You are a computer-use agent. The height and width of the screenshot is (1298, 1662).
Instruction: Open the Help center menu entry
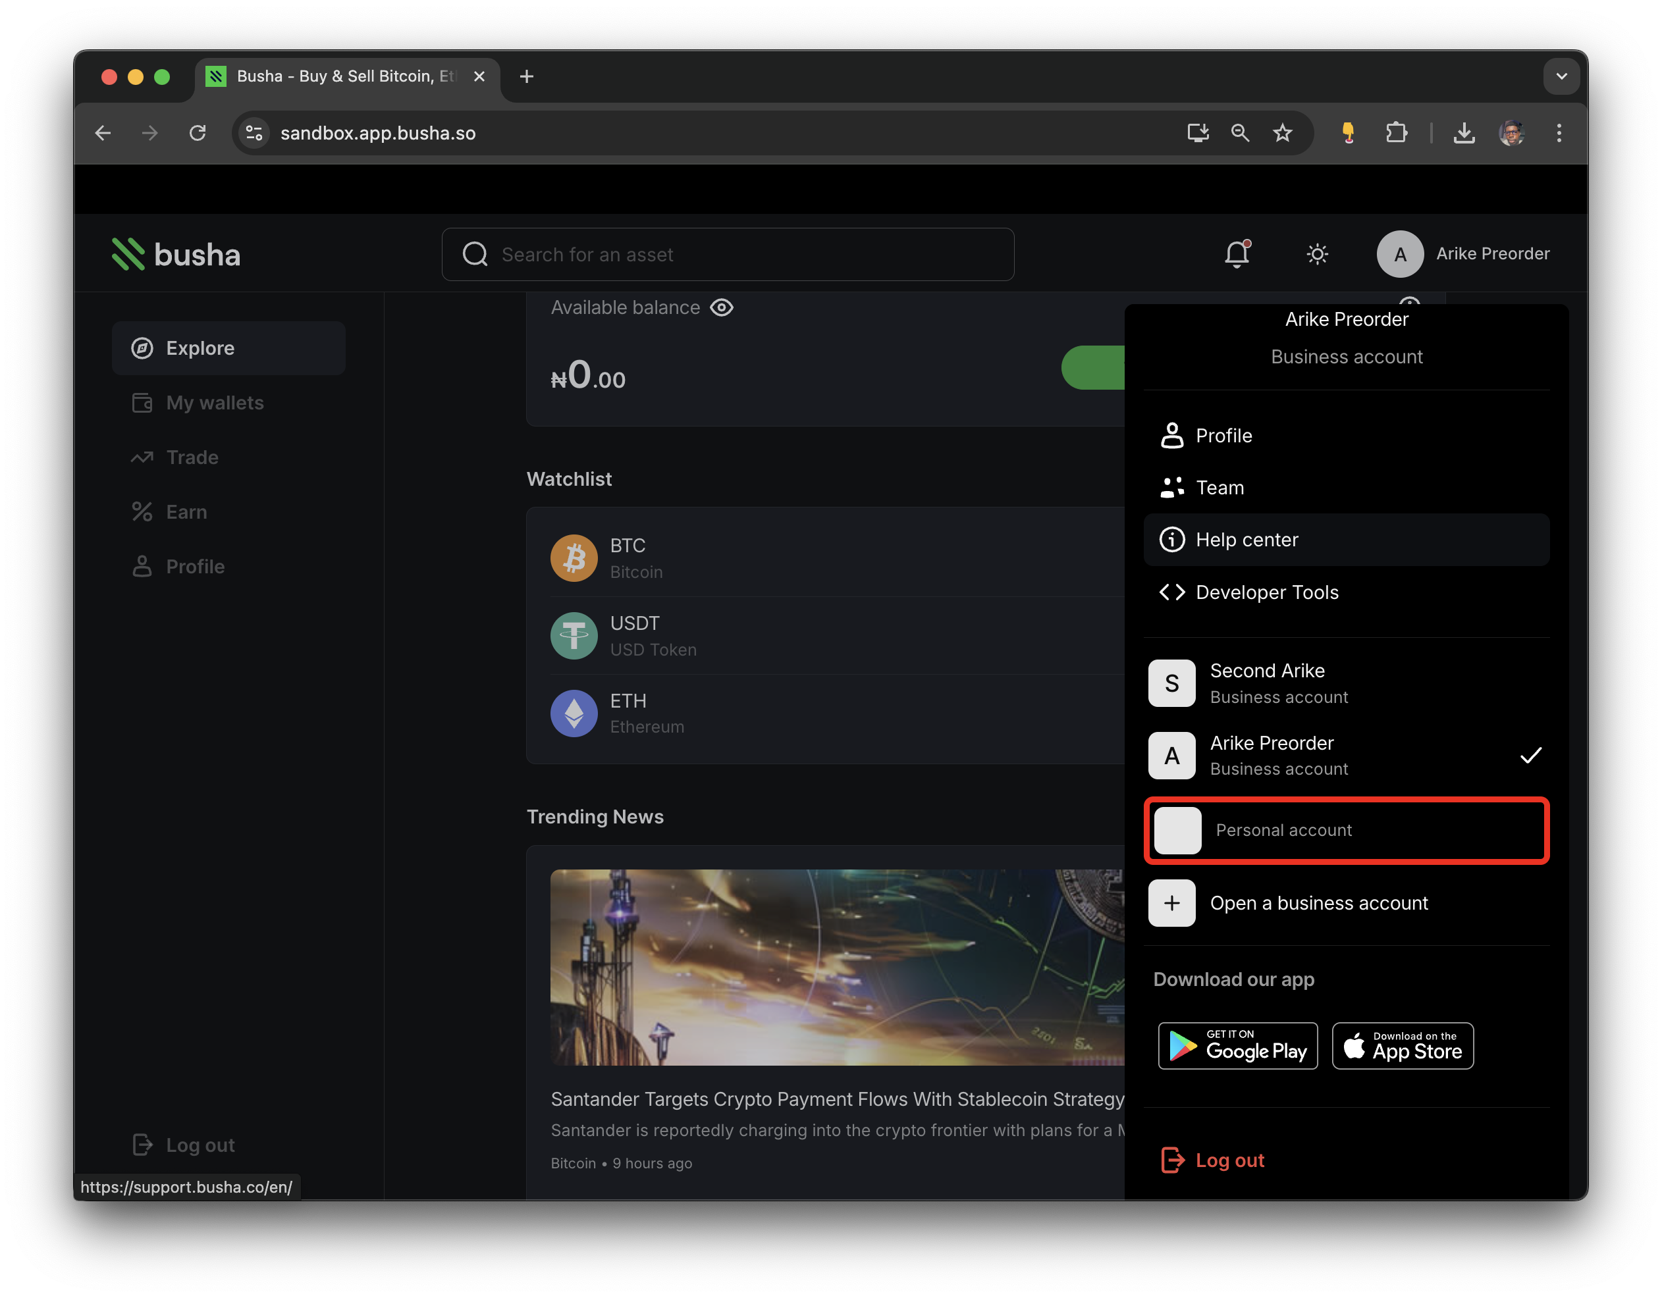pyautogui.click(x=1246, y=540)
